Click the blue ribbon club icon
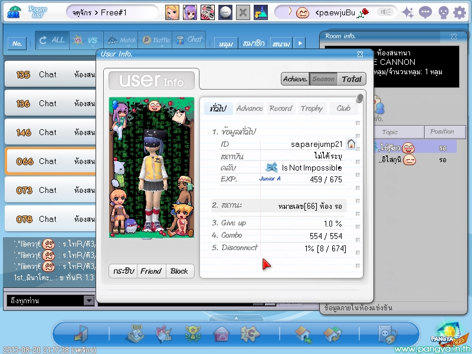 pyautogui.click(x=271, y=168)
